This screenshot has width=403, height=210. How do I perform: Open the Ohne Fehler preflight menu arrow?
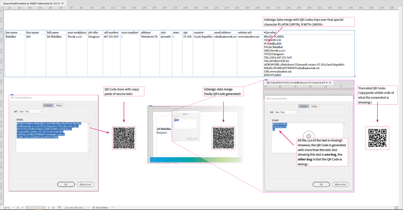point(113,208)
